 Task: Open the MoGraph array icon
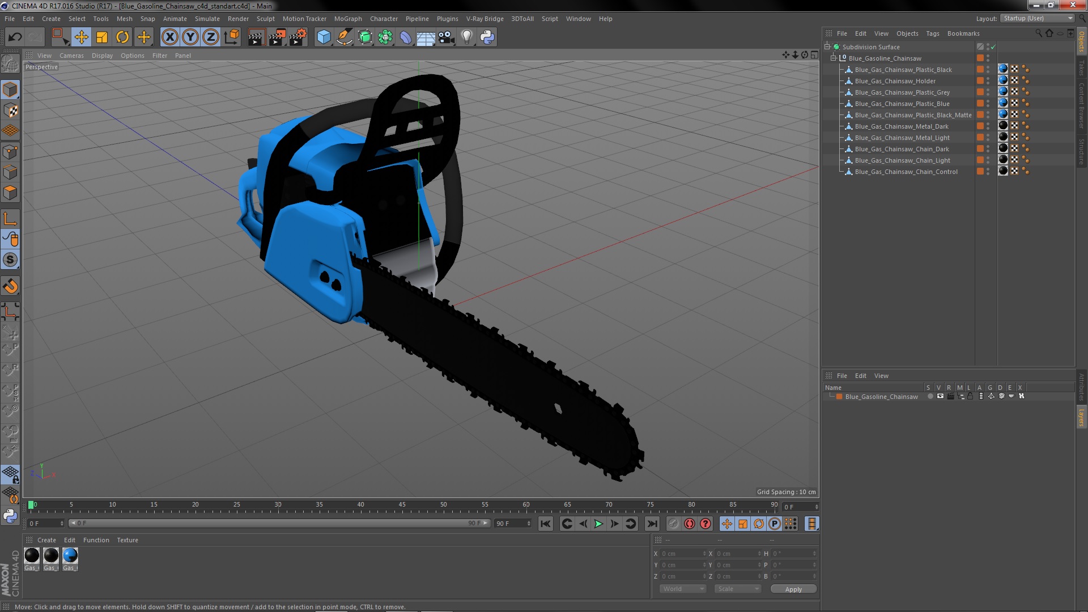(x=385, y=37)
